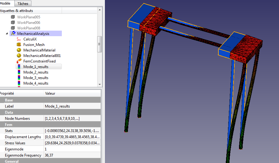
Task: Select the Mode_1_results label
Action: coord(36,66)
